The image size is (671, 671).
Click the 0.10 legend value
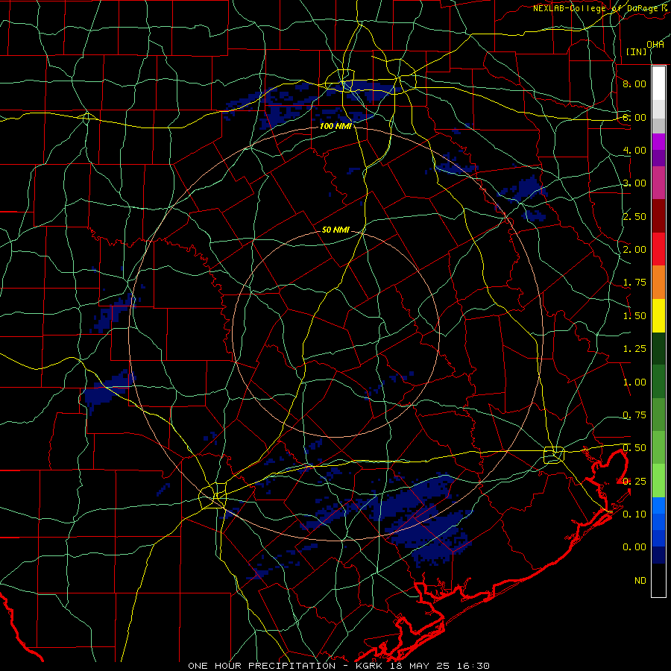click(634, 514)
